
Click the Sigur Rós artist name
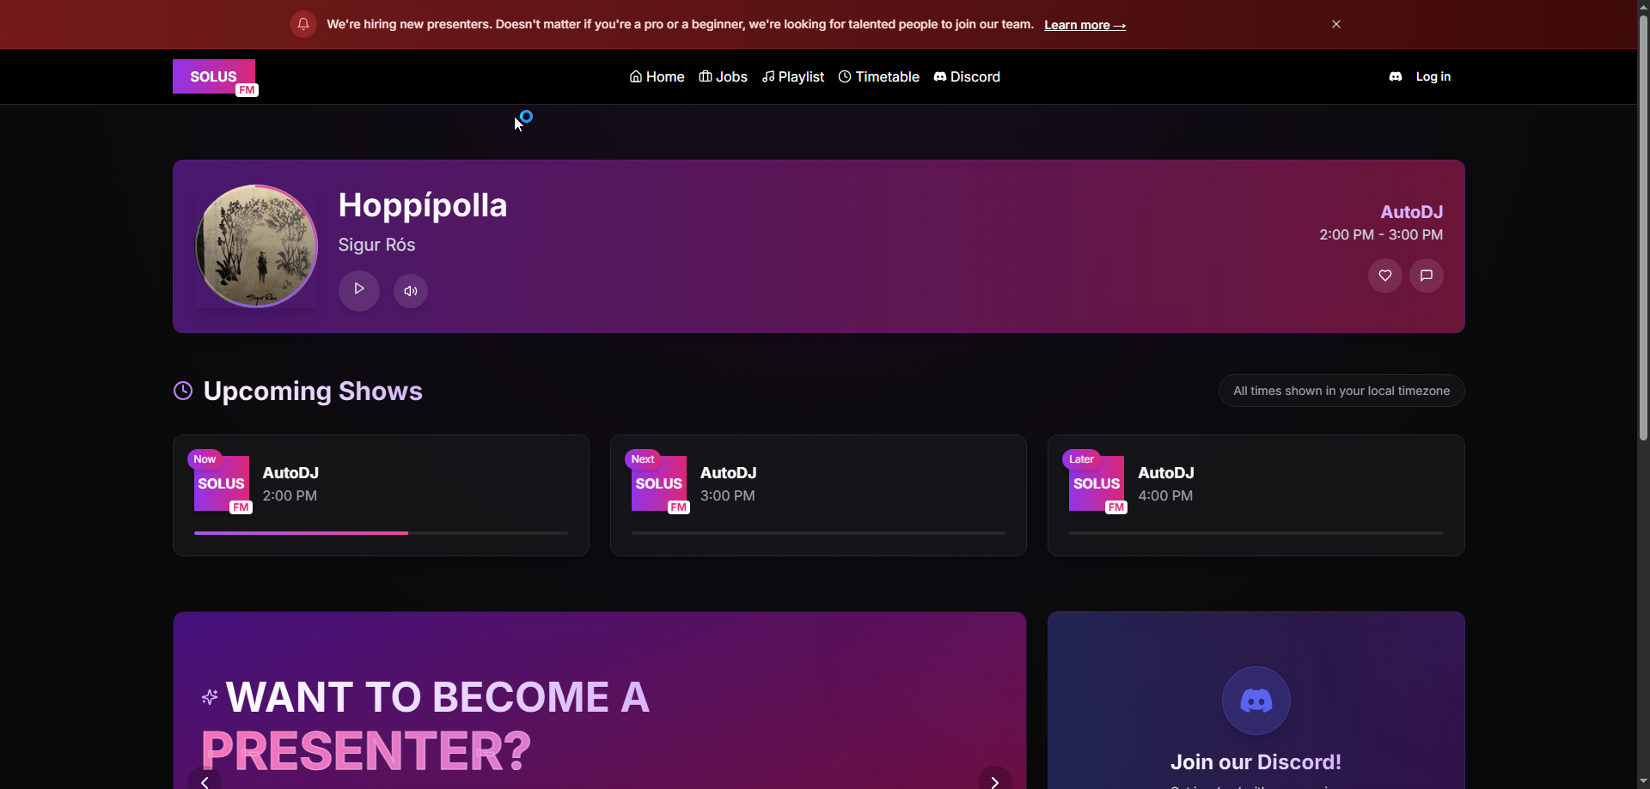(376, 245)
